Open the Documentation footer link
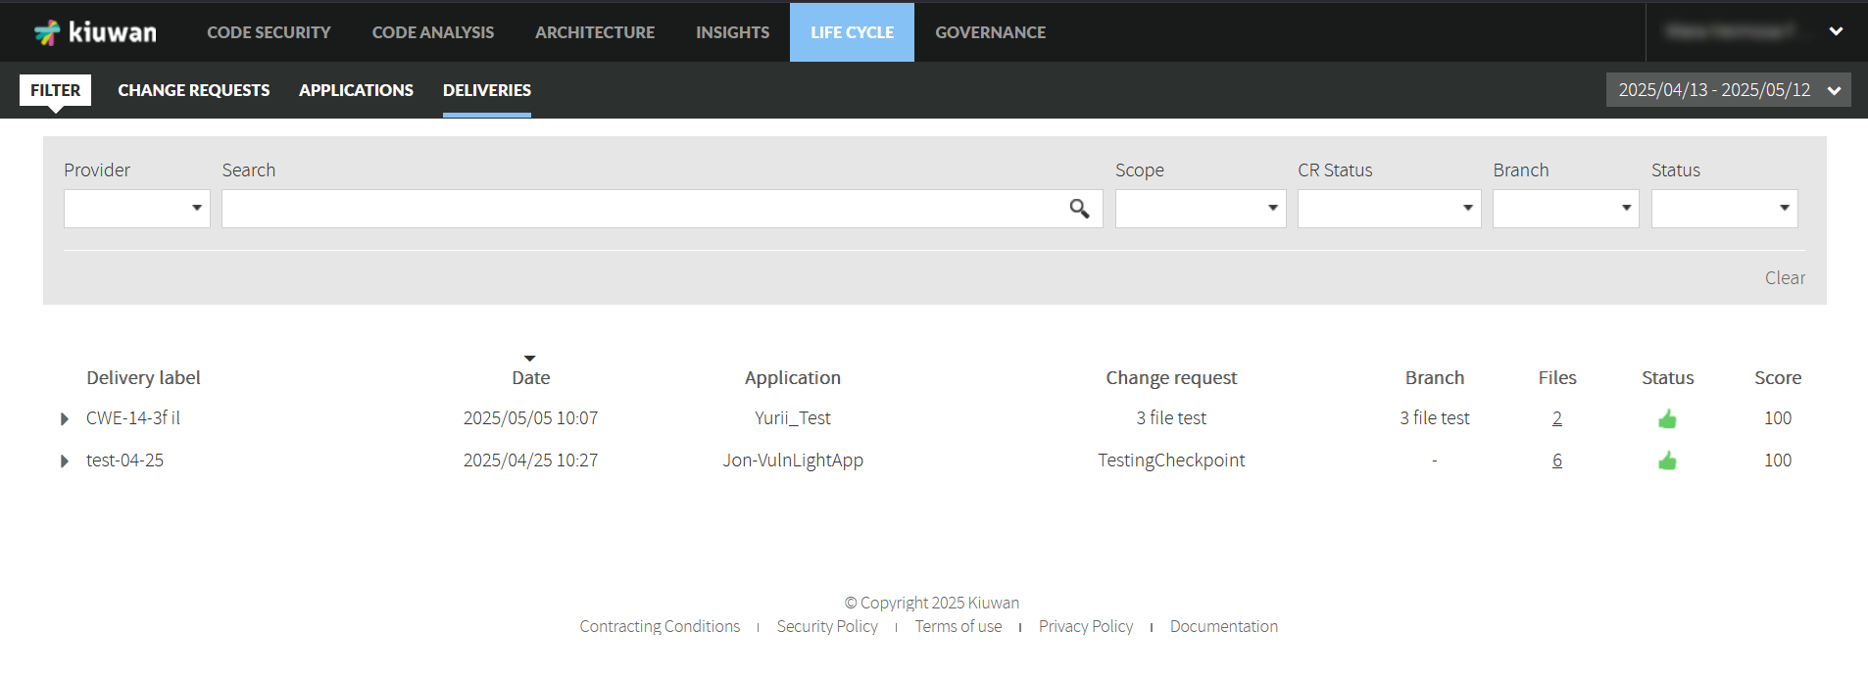This screenshot has height=679, width=1868. pos(1223,626)
